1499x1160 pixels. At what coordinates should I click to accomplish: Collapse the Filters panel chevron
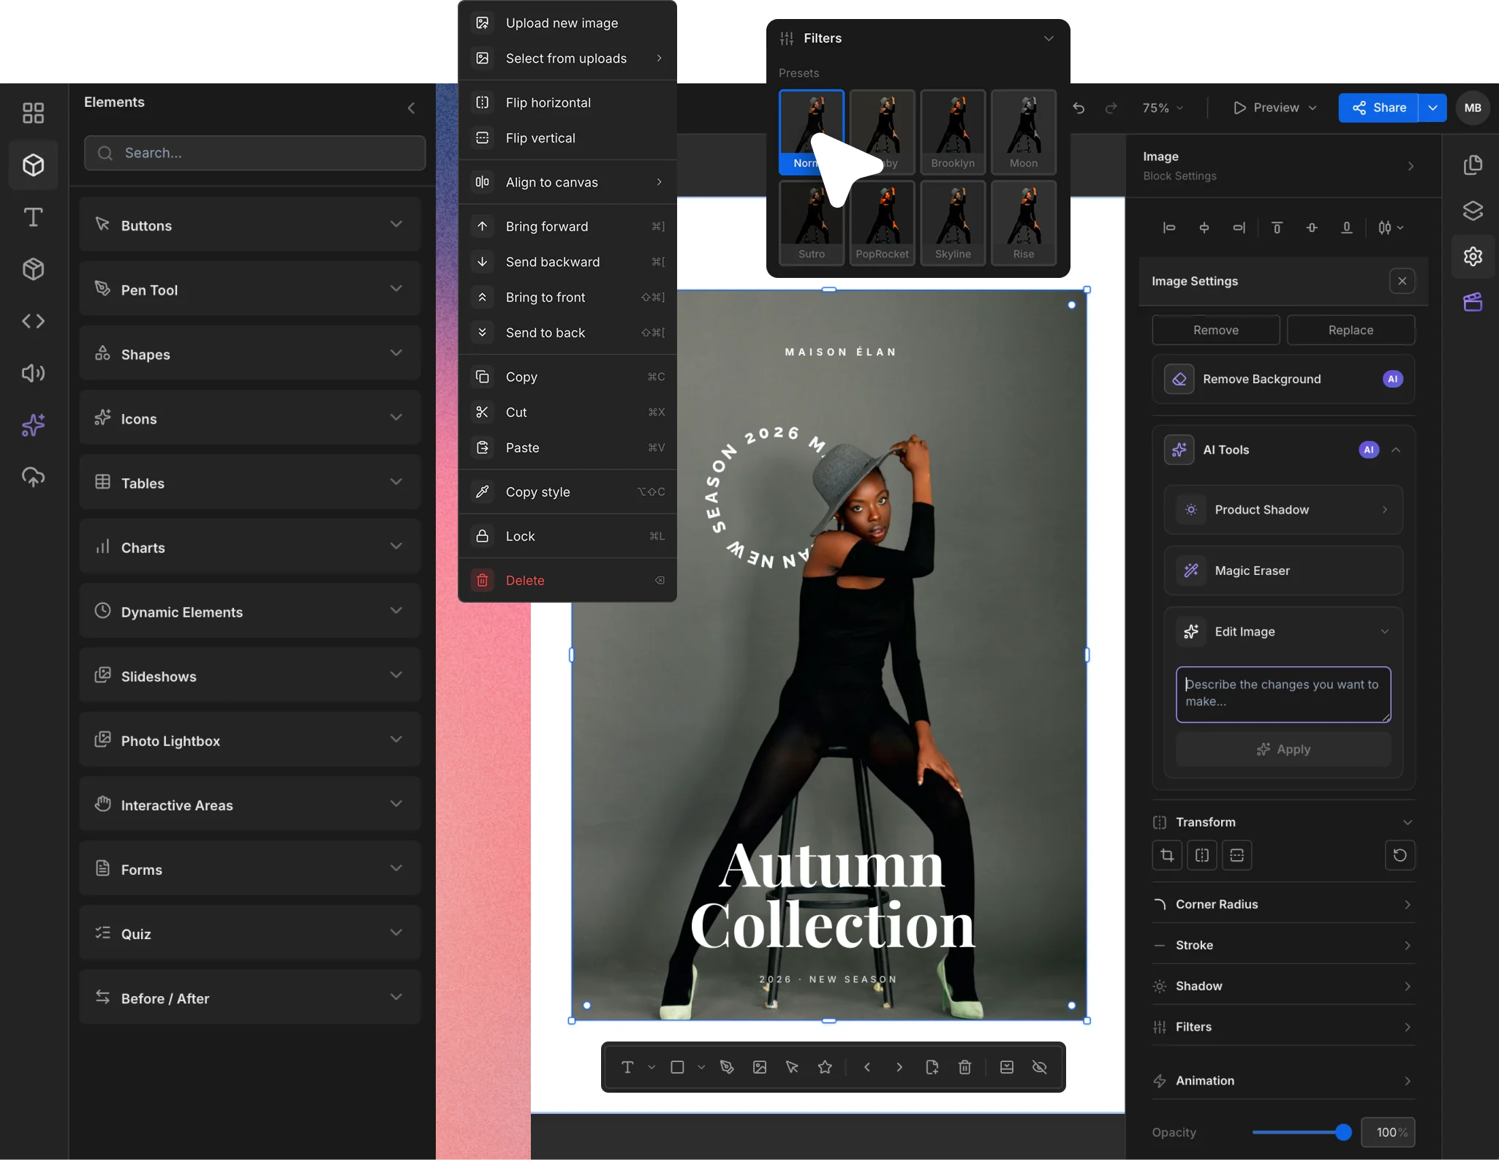[1049, 38]
